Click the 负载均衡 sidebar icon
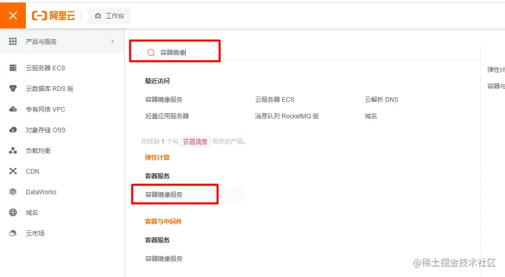This screenshot has height=277, width=505. click(x=13, y=150)
